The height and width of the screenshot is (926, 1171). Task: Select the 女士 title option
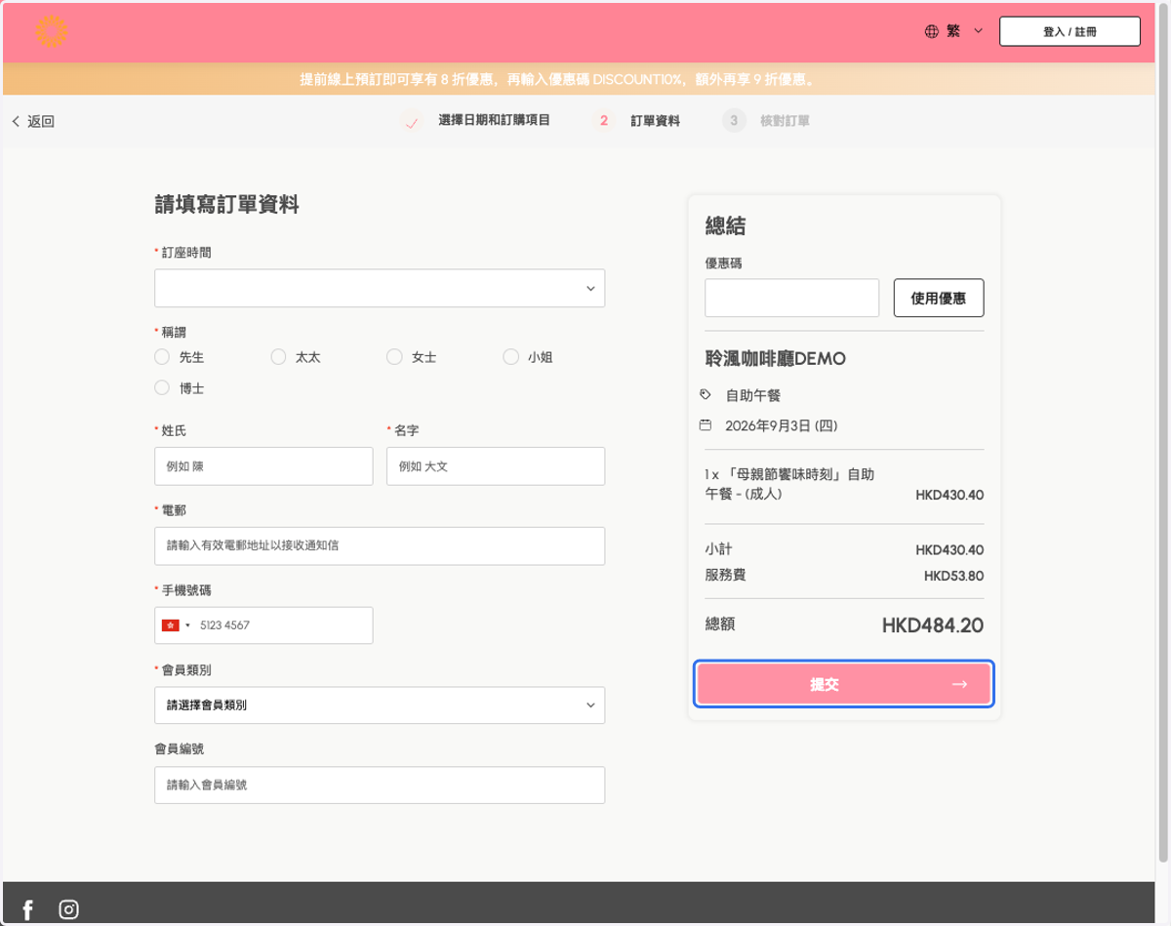(394, 357)
